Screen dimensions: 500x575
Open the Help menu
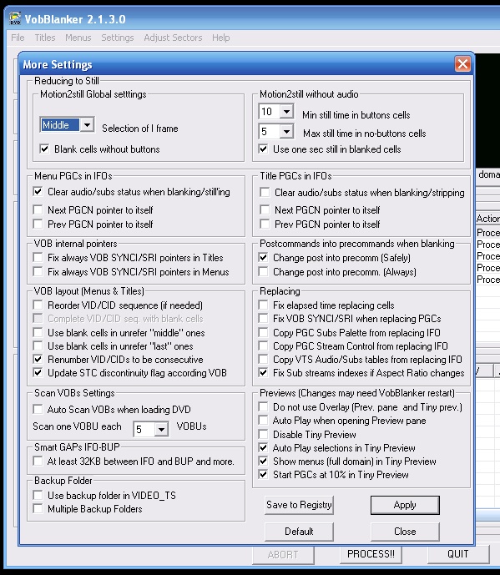(221, 38)
